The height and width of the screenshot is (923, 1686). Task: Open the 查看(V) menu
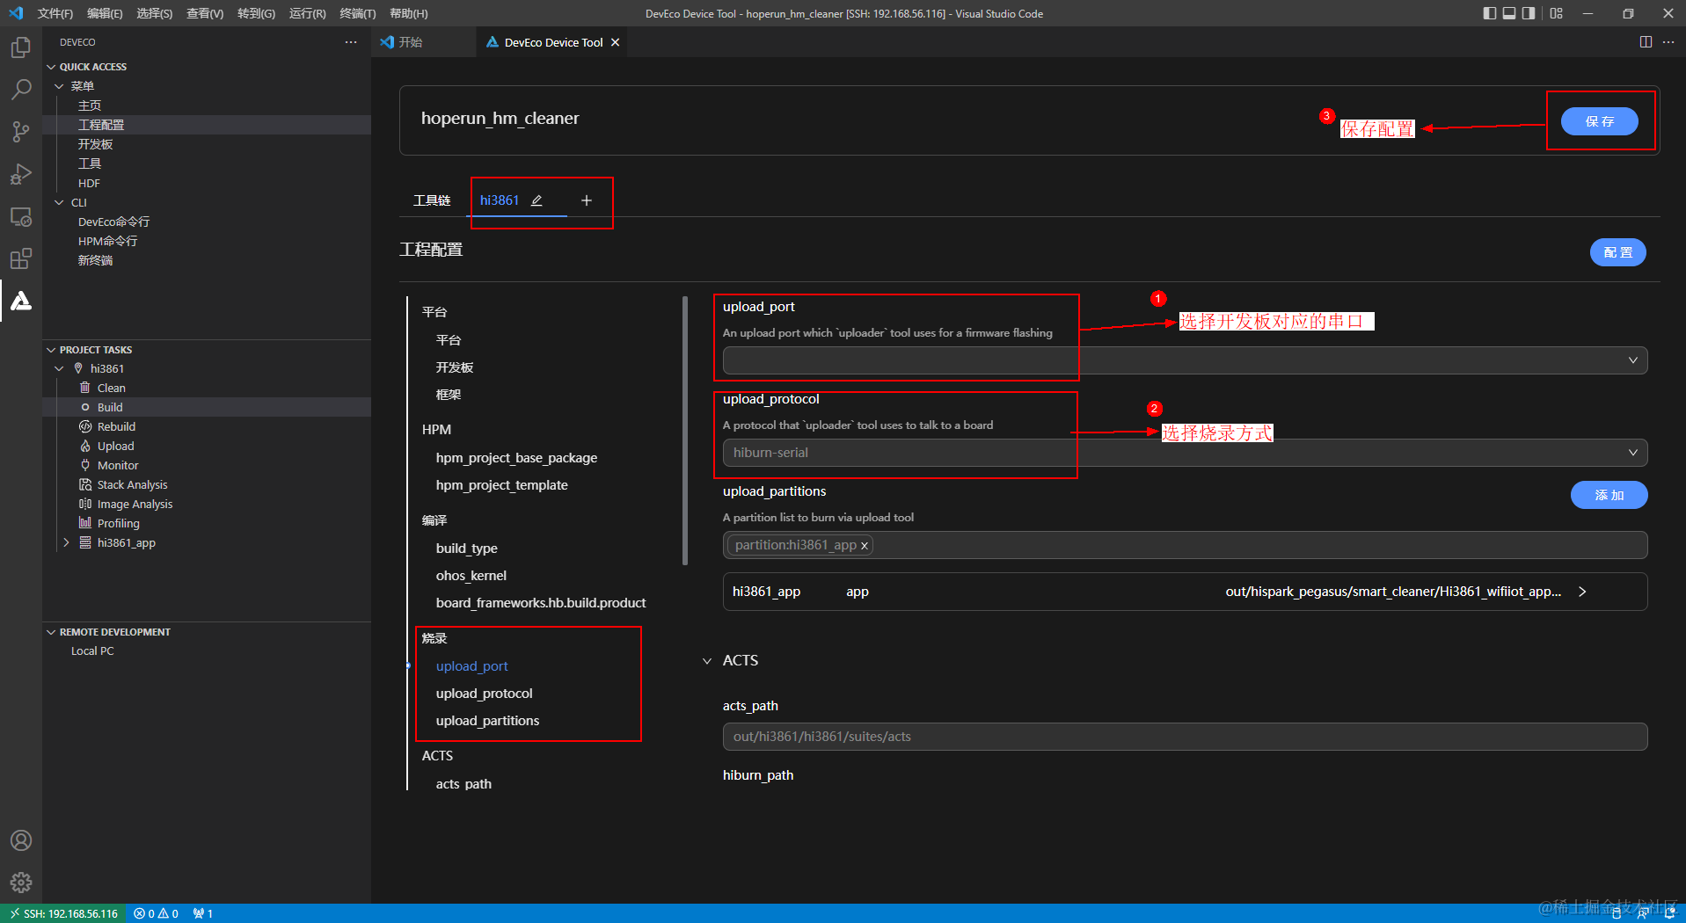205,13
